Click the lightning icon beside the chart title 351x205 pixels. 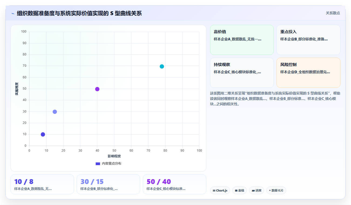tap(13, 13)
